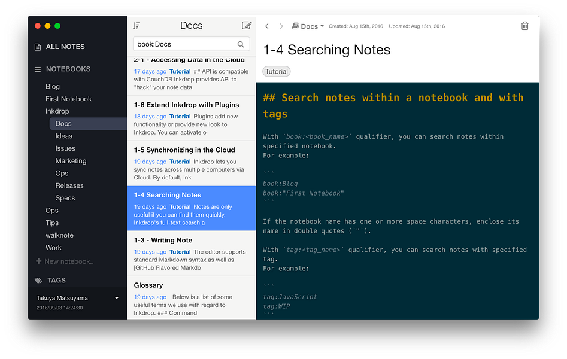Click the tag:JavaScript line in editor
Viewport: 567px width, 359px height.
tap(290, 297)
